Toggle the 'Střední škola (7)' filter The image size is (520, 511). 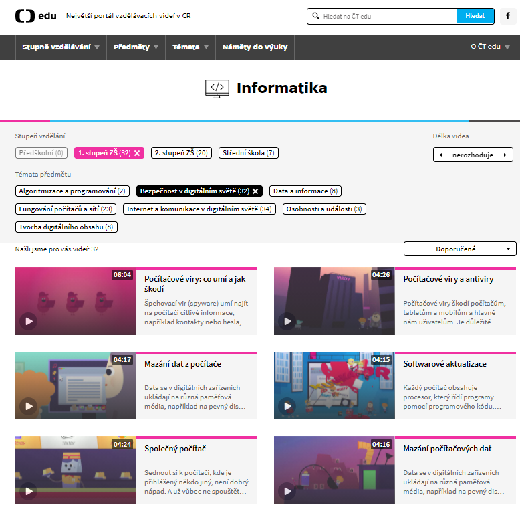tap(248, 153)
